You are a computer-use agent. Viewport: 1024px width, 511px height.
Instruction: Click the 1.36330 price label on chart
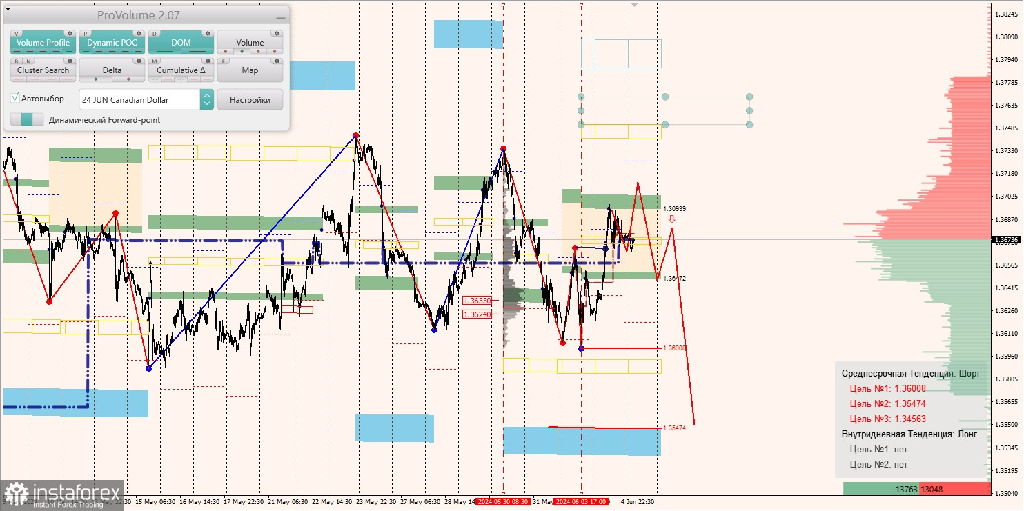[x=477, y=301]
